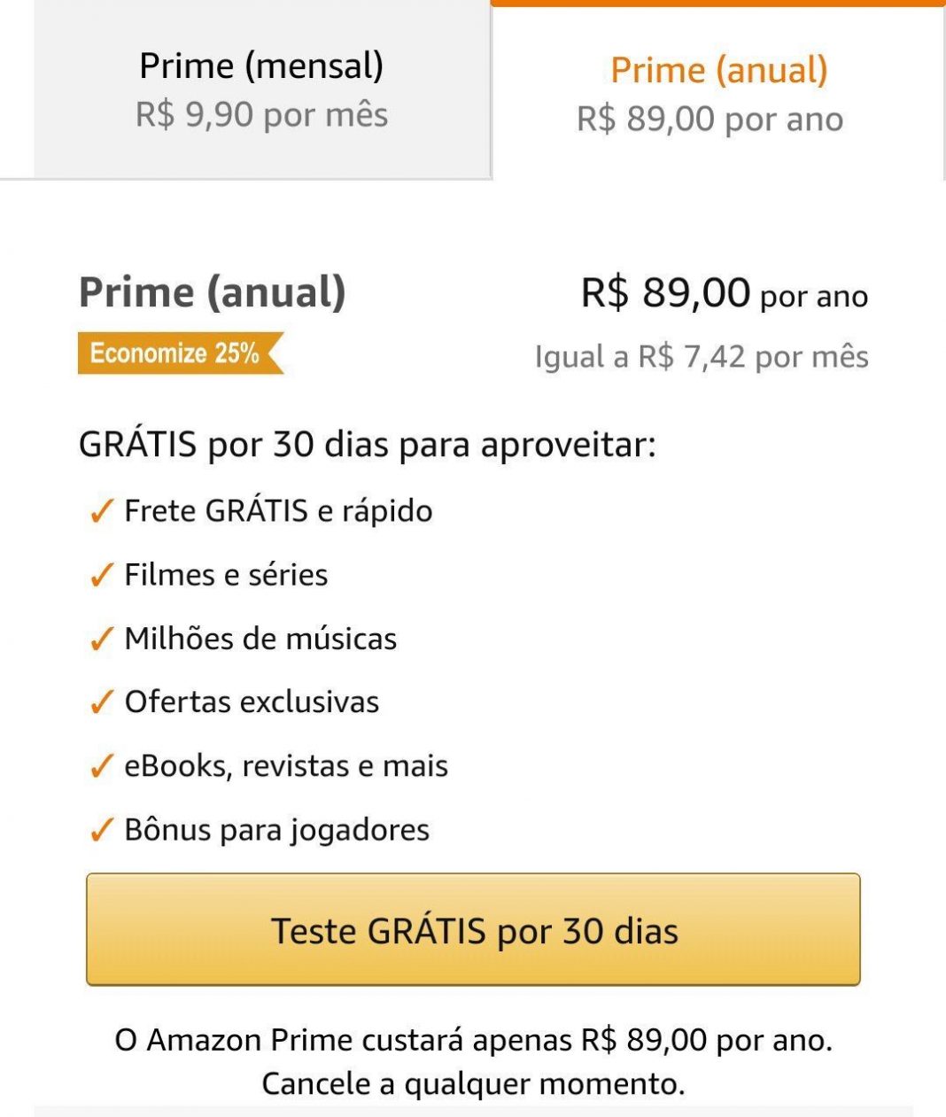946x1117 pixels.
Task: Select the Bônus para jogadores benefit text
Action: point(276,830)
